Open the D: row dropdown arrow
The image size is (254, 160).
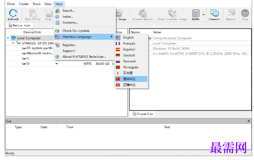(x=57, y=64)
